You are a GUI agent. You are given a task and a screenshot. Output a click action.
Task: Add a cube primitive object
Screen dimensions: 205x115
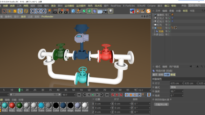pyautogui.click(x=73, y=11)
